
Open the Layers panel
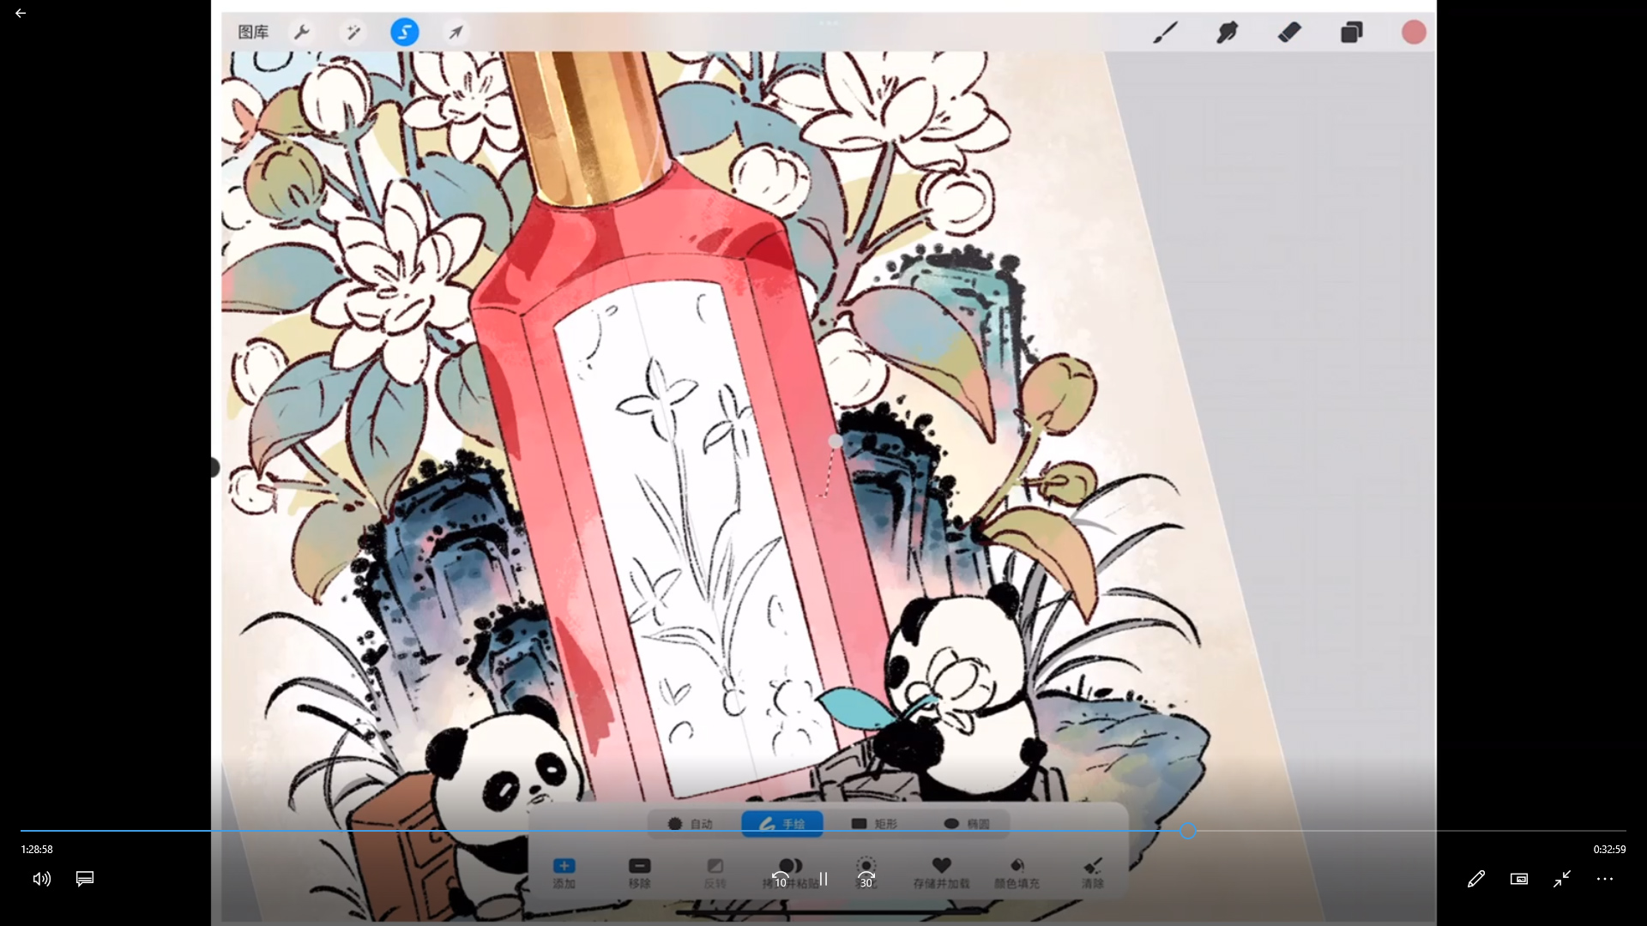click(1352, 33)
